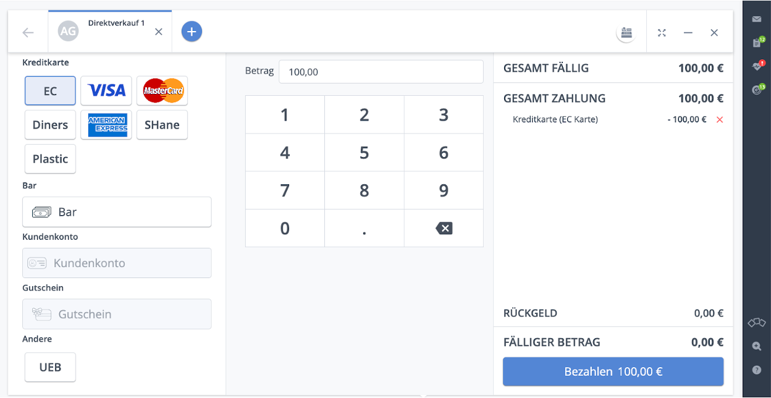The height and width of the screenshot is (398, 771).
Task: Remove the EC Karte payment line
Action: pos(720,120)
